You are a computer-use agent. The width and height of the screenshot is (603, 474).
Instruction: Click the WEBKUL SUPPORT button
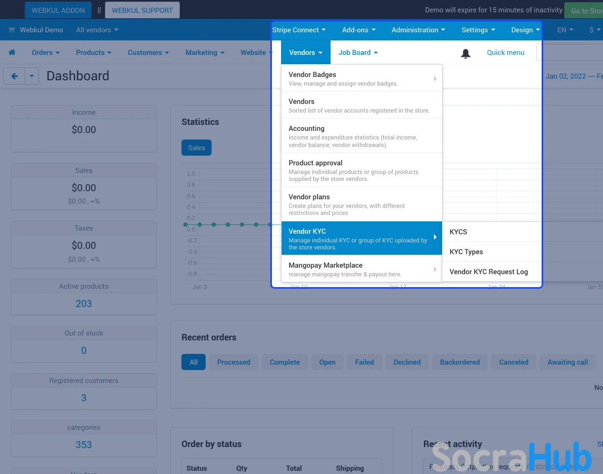coord(142,10)
